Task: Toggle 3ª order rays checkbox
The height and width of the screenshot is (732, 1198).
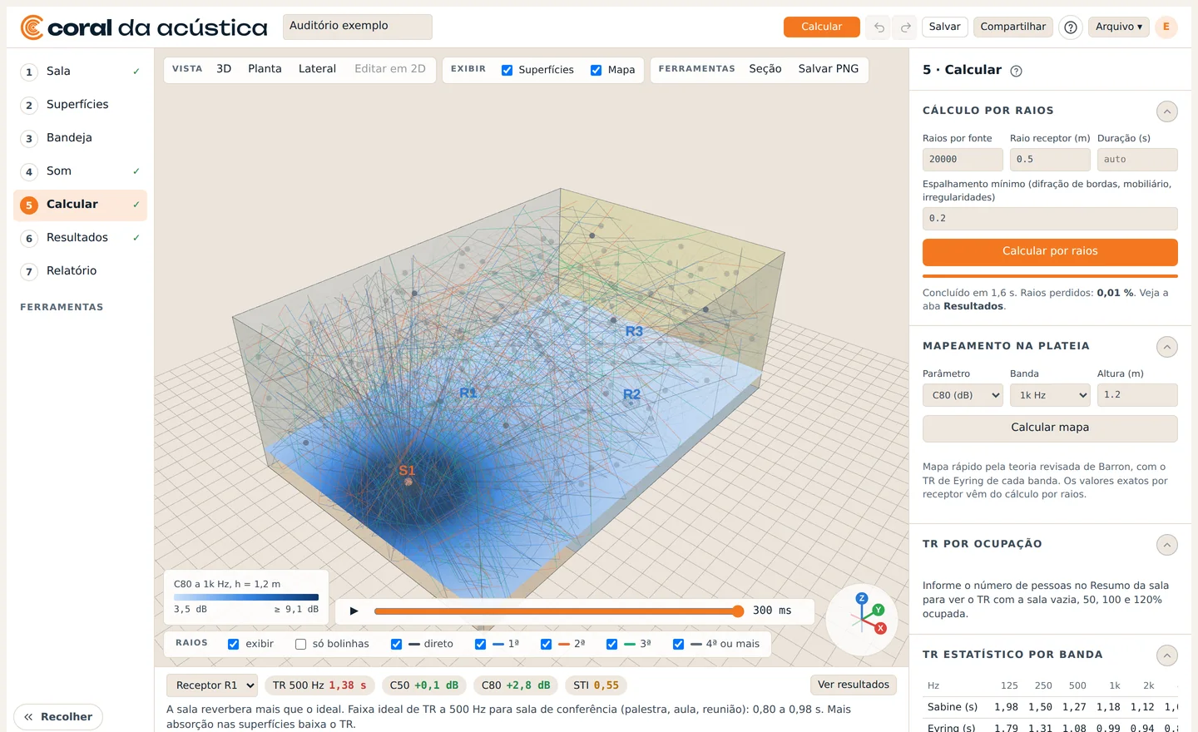Action: pyautogui.click(x=611, y=644)
